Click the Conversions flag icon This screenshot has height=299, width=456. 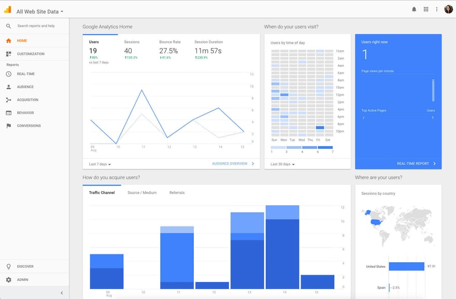pyautogui.click(x=8, y=125)
